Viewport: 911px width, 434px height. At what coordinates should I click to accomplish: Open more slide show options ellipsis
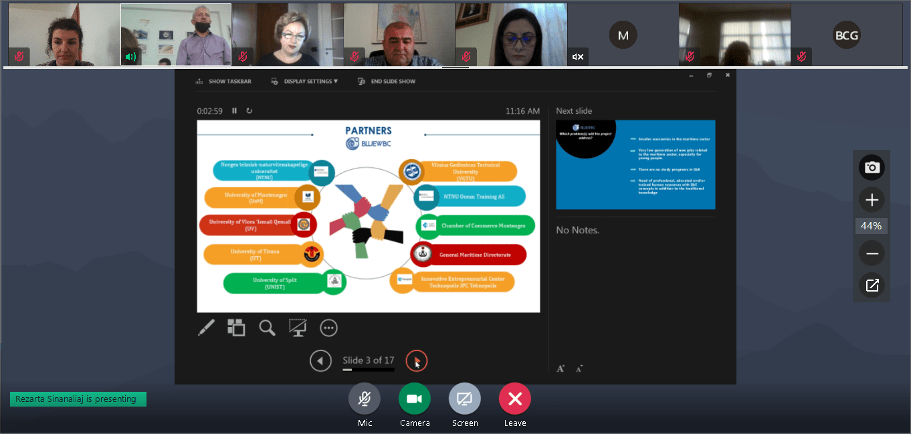point(328,328)
